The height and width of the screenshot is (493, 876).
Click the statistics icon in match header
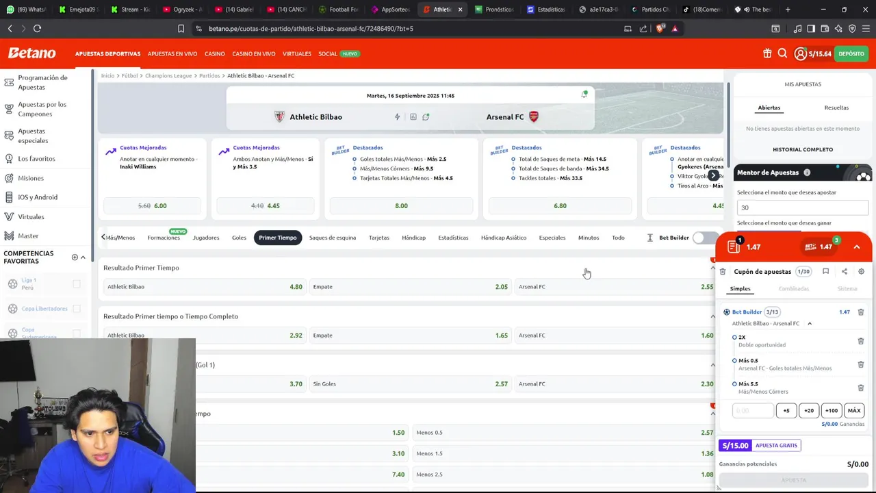[413, 117]
